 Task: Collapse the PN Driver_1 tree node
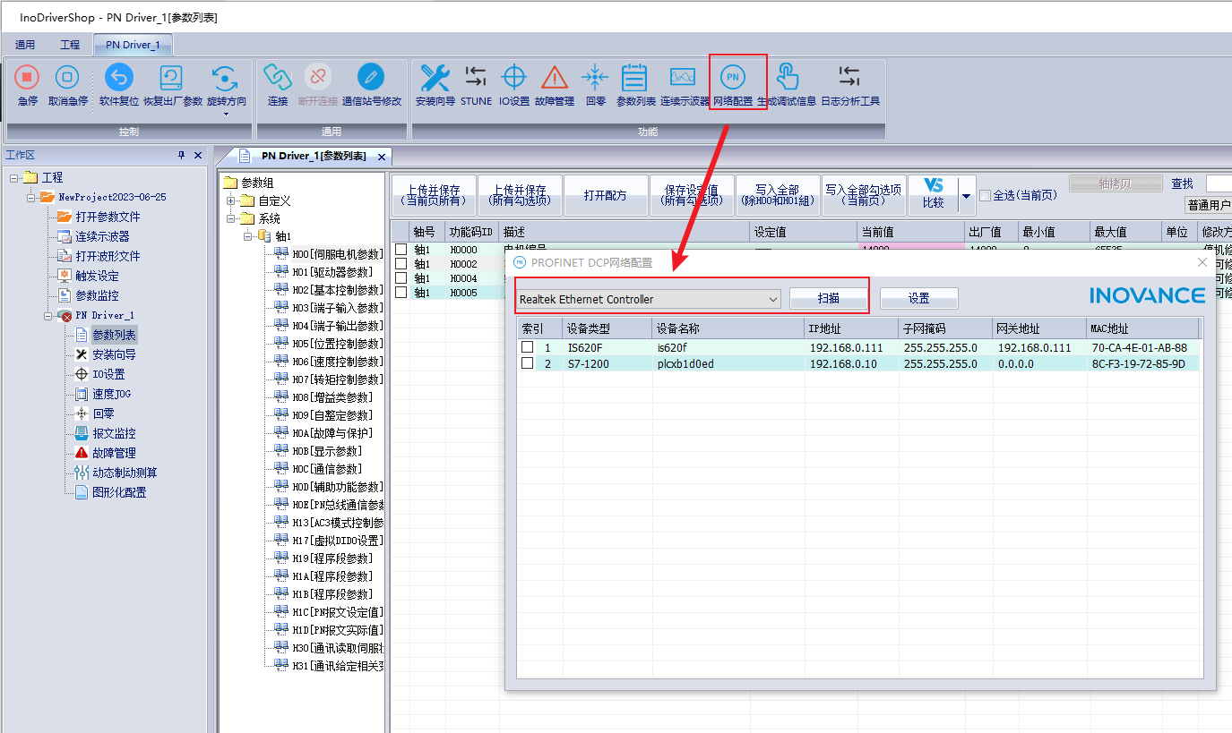47,315
